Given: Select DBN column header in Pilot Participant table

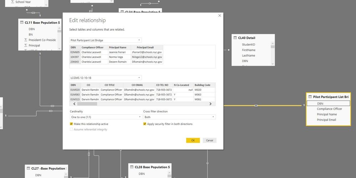Looking at the screenshot, I should tap(75, 47).
